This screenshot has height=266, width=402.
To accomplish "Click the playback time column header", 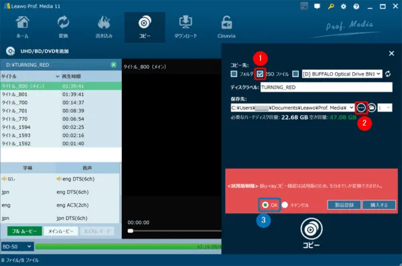I will [x=71, y=76].
